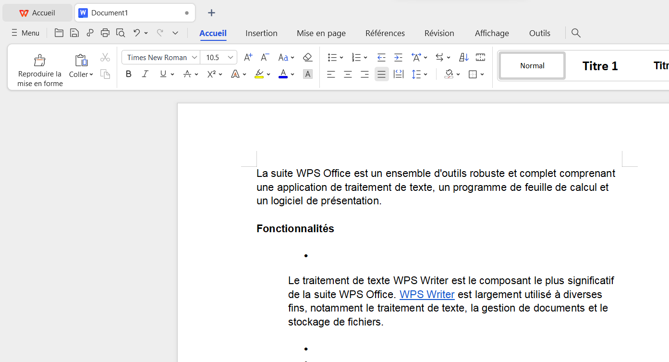Open a file with the folder icon
This screenshot has width=669, height=362.
[59, 33]
